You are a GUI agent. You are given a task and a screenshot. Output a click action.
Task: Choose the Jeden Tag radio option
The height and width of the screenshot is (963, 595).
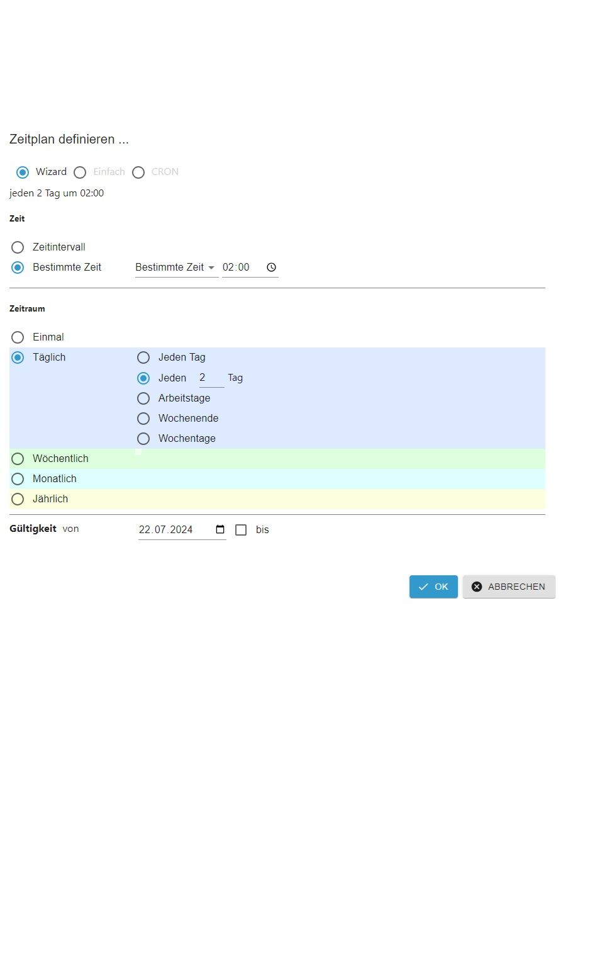coord(143,358)
